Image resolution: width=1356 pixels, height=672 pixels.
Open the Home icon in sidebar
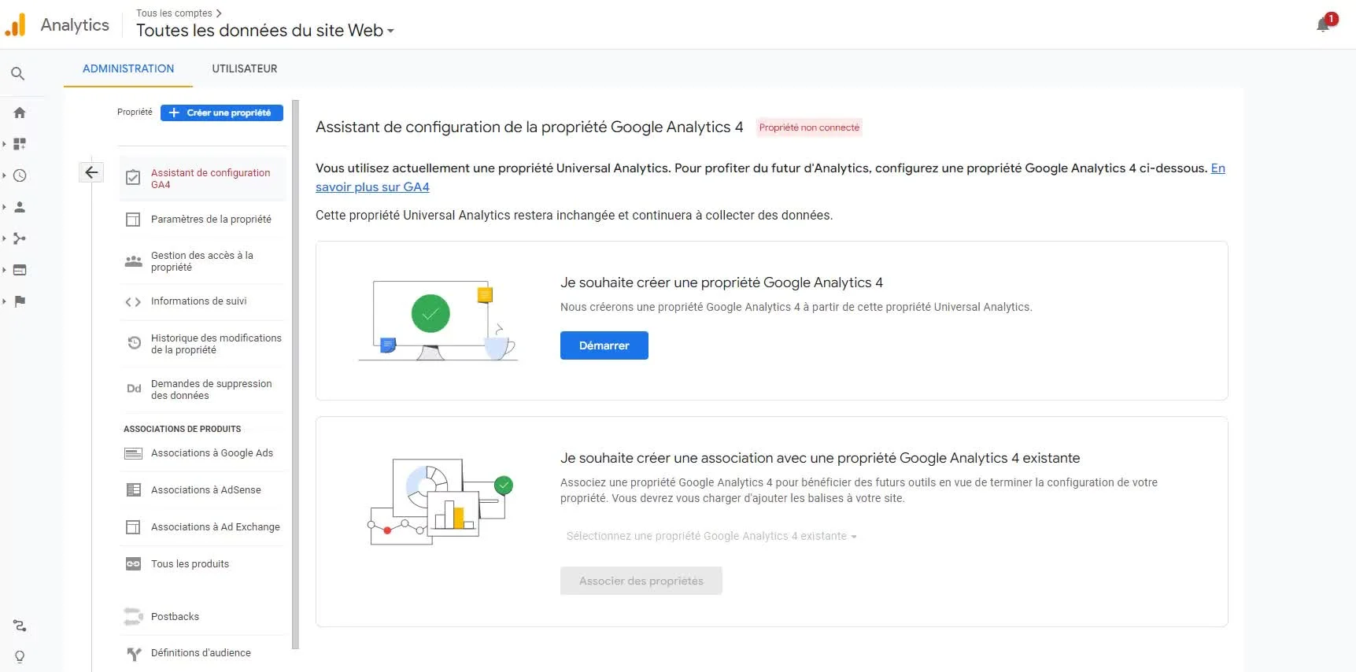20,113
